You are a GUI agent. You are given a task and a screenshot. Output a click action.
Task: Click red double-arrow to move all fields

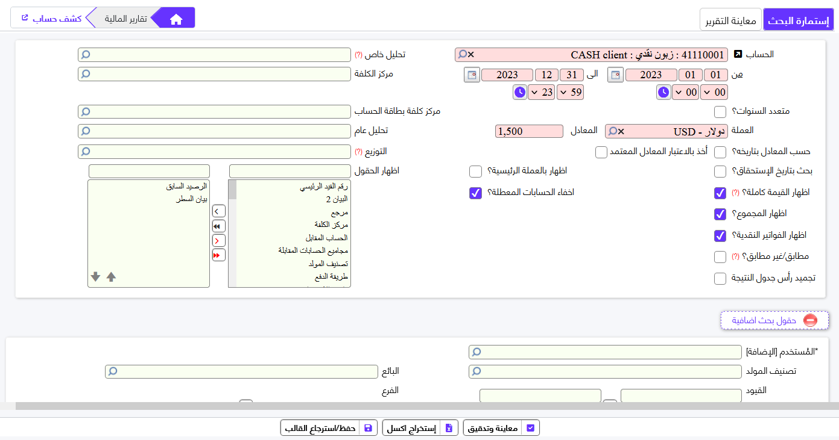click(x=218, y=255)
